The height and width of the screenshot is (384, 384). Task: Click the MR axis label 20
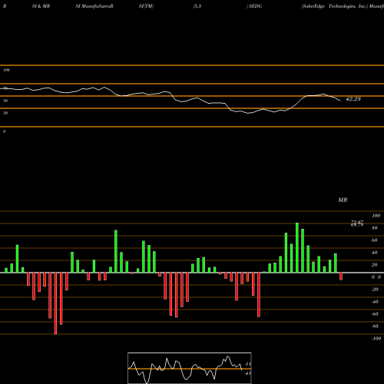[375, 265]
